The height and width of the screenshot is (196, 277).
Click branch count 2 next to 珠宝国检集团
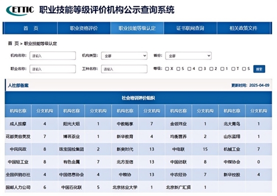pos(98,149)
